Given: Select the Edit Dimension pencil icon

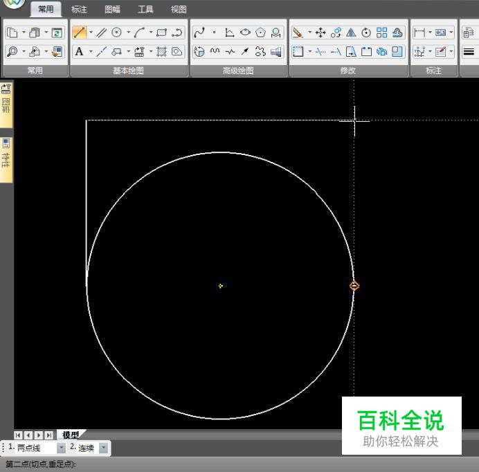Looking at the screenshot, I should tap(440, 52).
